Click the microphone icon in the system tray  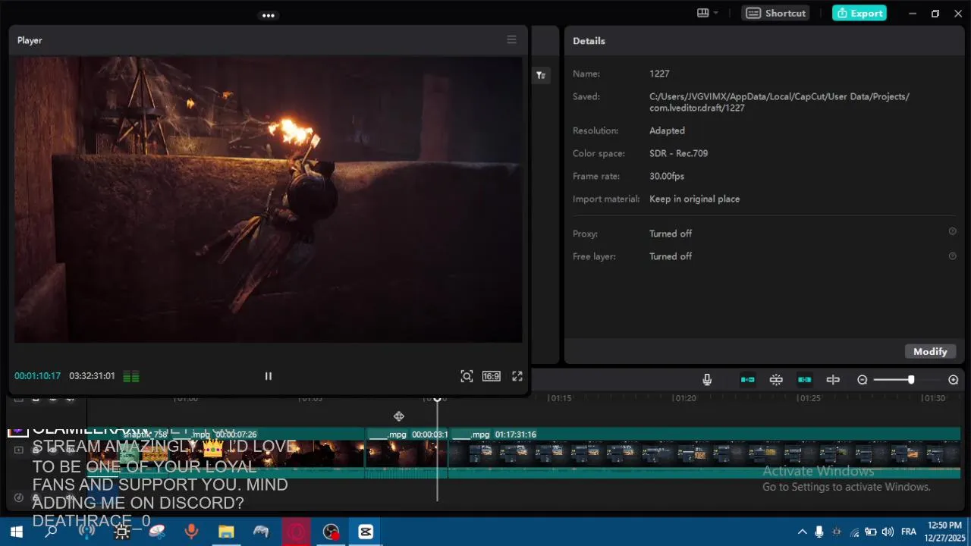click(819, 532)
